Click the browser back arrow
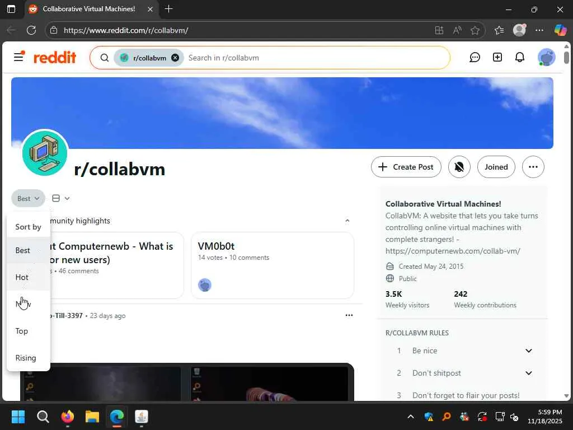The width and height of the screenshot is (573, 430). coord(11,30)
